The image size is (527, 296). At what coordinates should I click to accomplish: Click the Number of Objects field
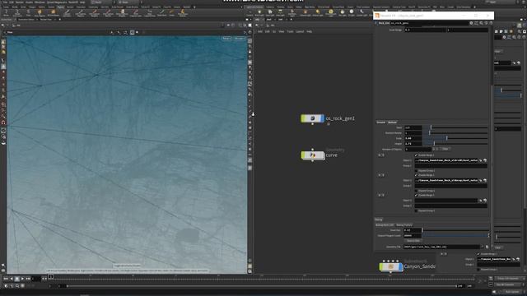(x=417, y=149)
